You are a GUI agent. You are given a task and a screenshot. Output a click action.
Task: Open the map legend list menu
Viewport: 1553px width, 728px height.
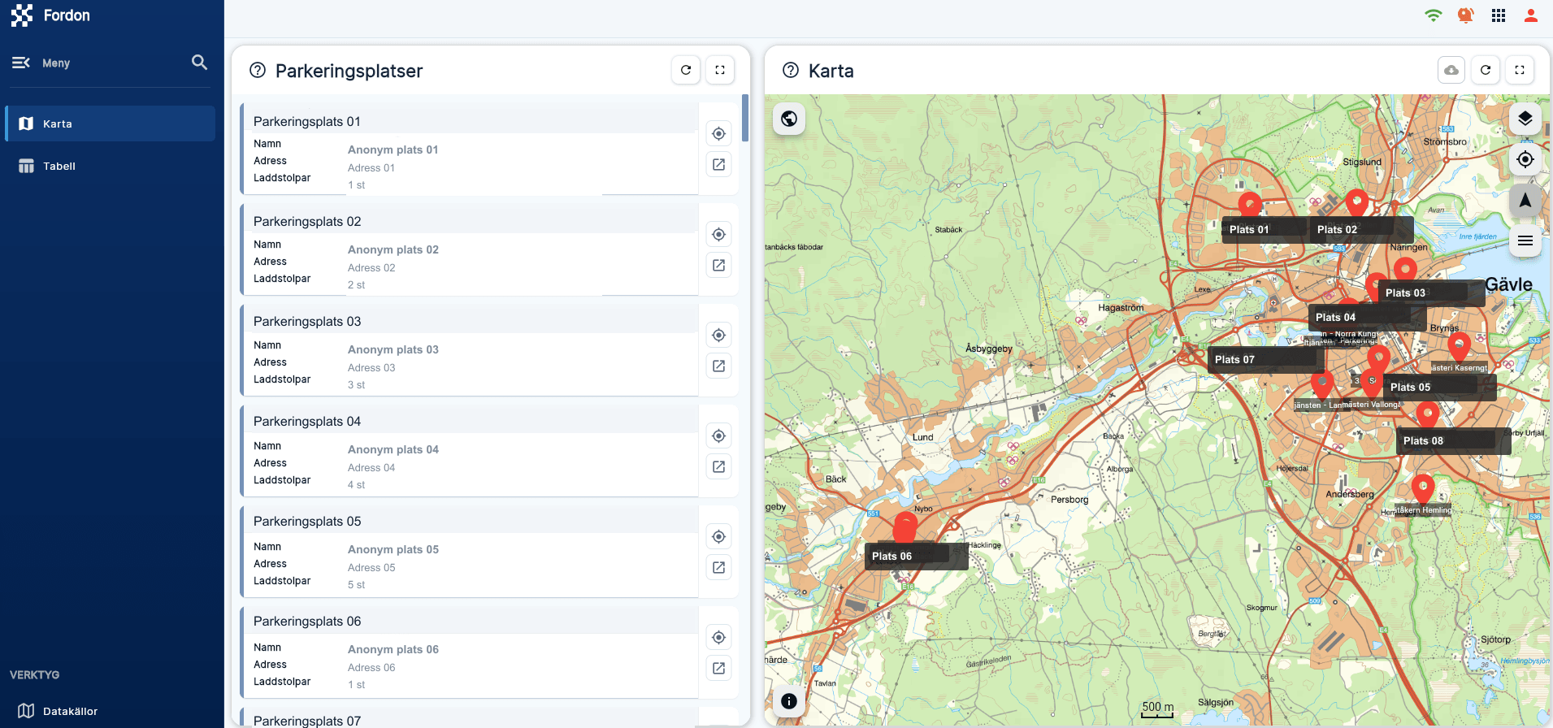click(1525, 240)
